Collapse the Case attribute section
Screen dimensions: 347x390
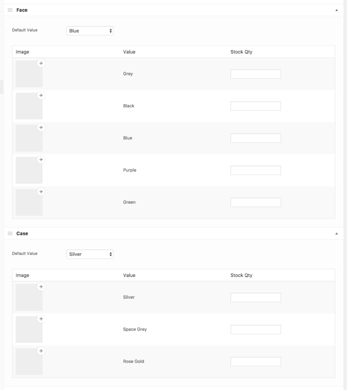pyautogui.click(x=336, y=233)
